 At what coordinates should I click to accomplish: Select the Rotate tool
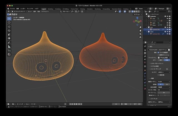click(9, 31)
